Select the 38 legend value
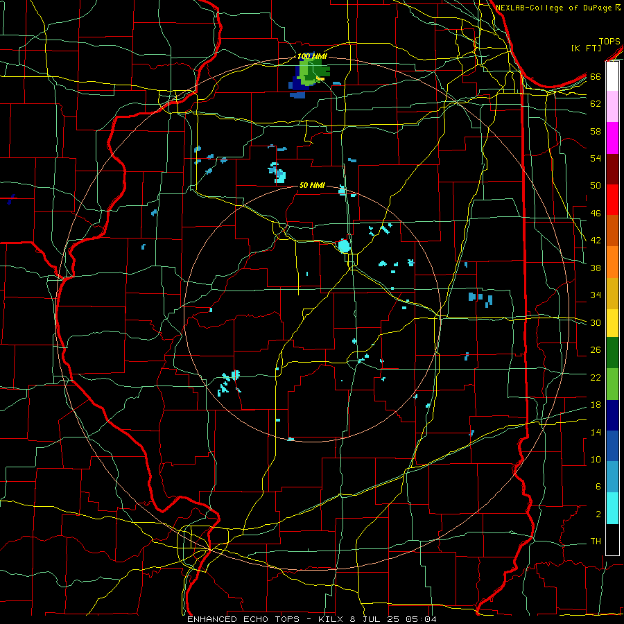Screen dimensions: 624x624 tap(596, 268)
